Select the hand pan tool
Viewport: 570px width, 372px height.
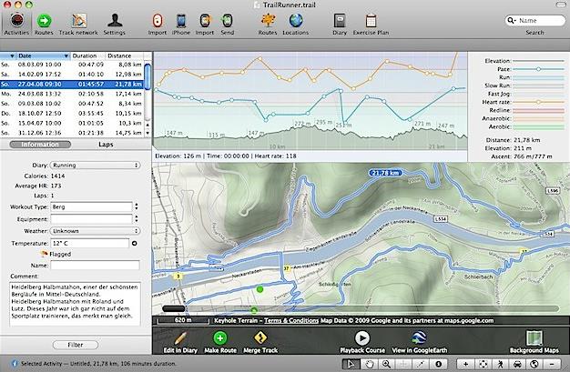point(369,364)
